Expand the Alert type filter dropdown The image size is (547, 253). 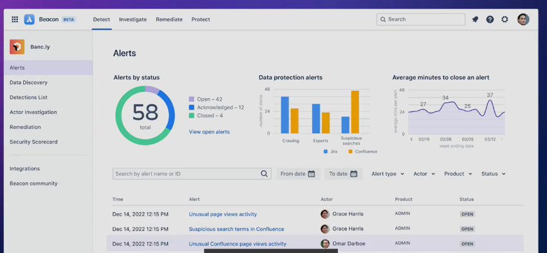point(387,174)
